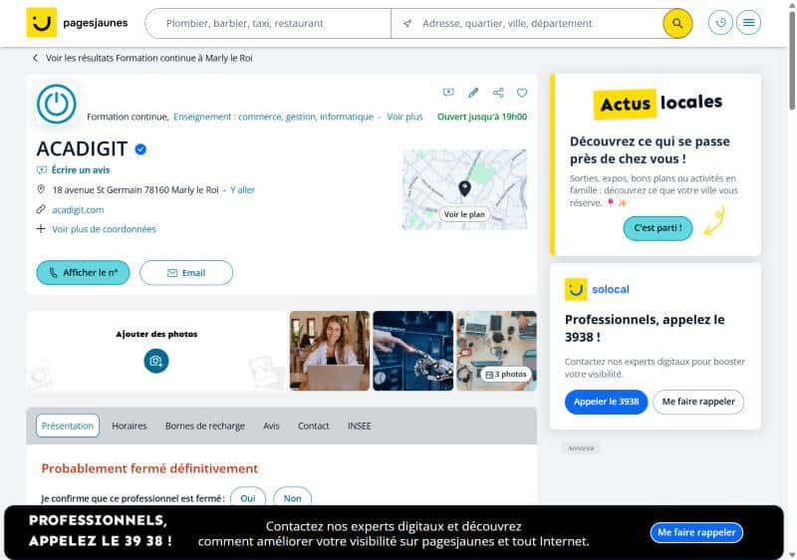Focus the 'Plombier, barbier, taxi' search field
Image resolution: width=797 pixels, height=560 pixels.
[x=268, y=23]
